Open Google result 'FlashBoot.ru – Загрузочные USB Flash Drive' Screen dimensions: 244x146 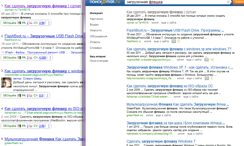pos(44,36)
